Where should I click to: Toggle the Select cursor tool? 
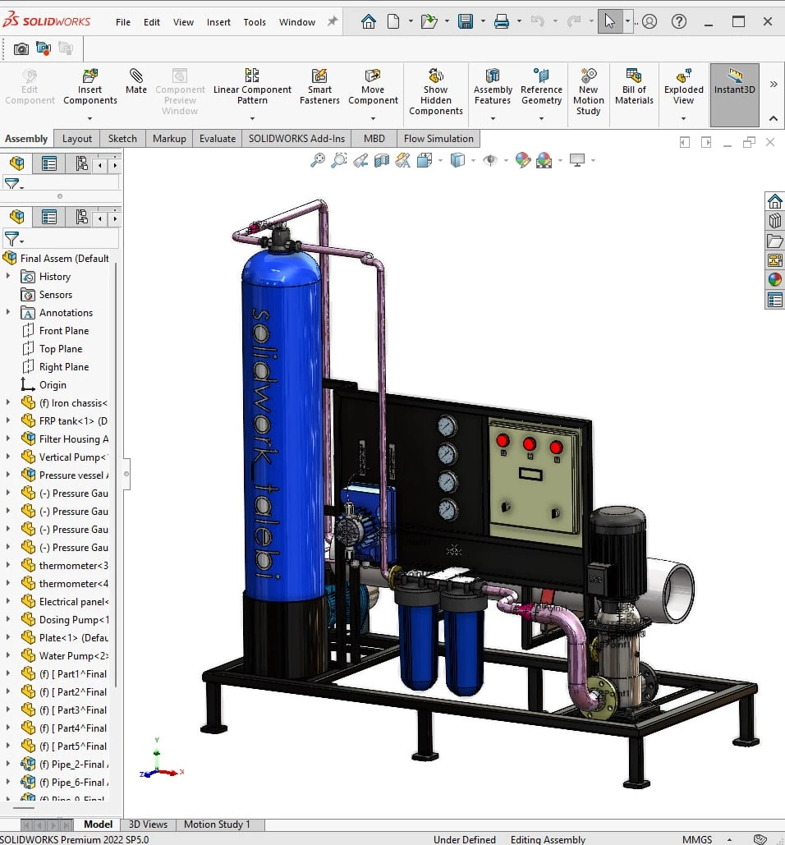click(610, 21)
